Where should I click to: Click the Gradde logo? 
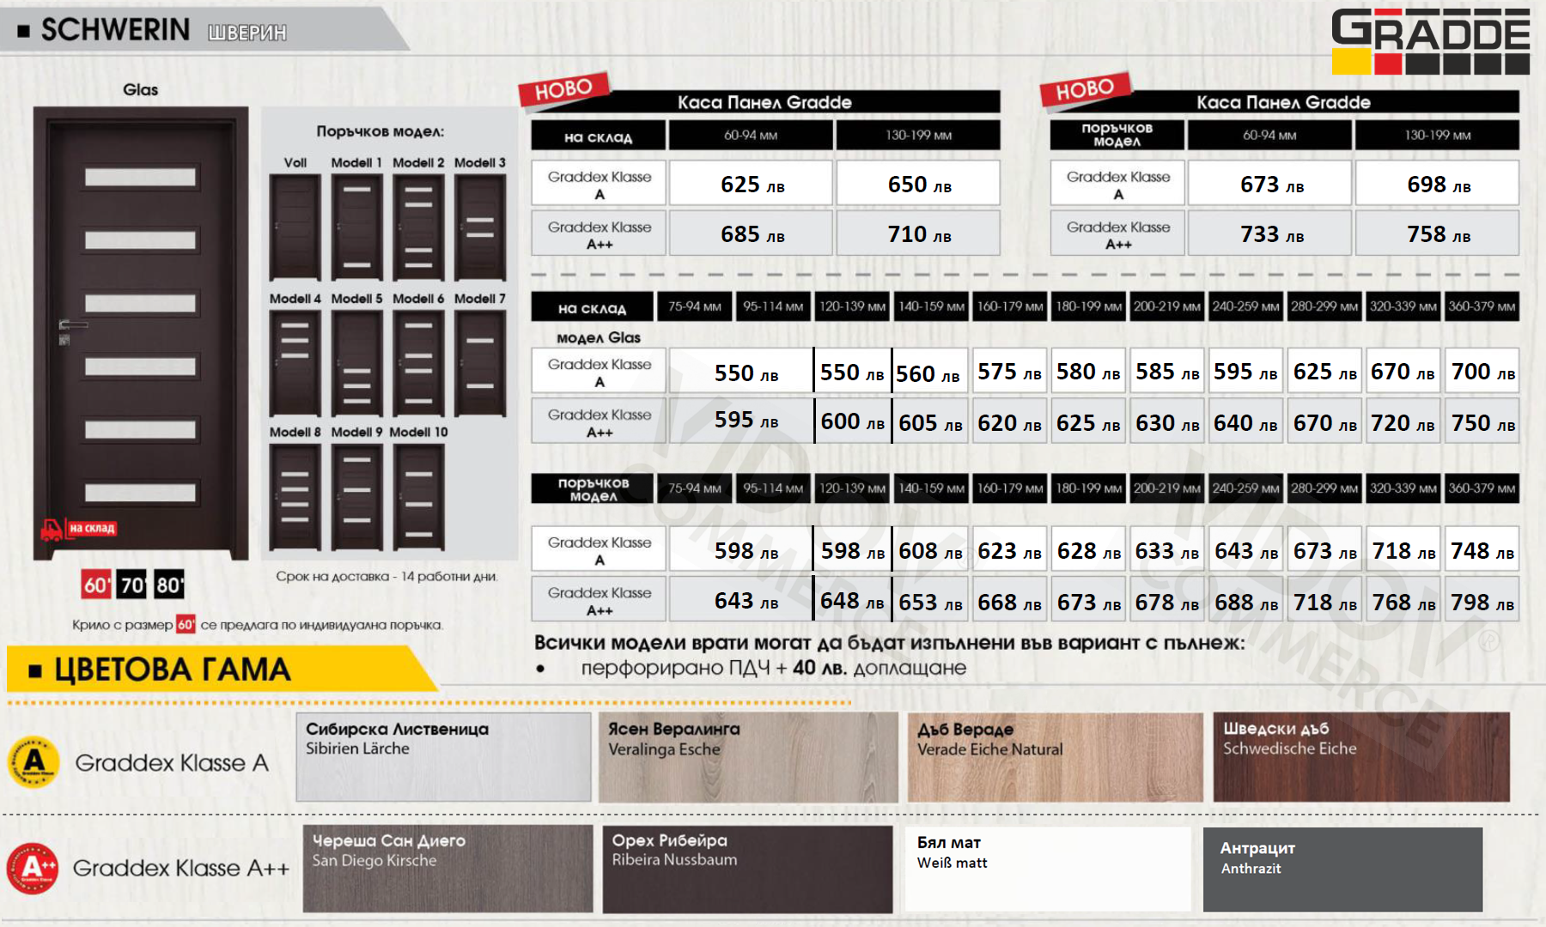1430,41
